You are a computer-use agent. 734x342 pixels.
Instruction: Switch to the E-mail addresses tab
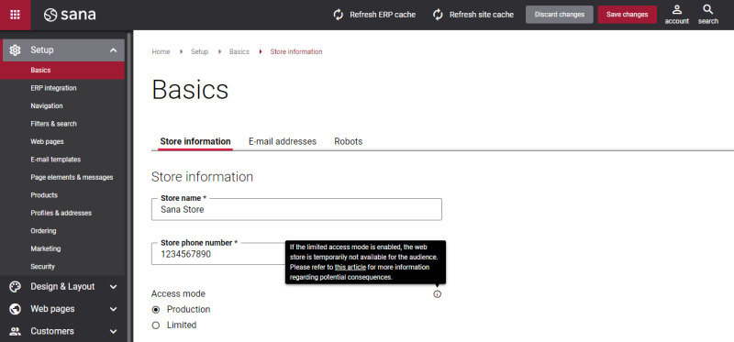[283, 141]
